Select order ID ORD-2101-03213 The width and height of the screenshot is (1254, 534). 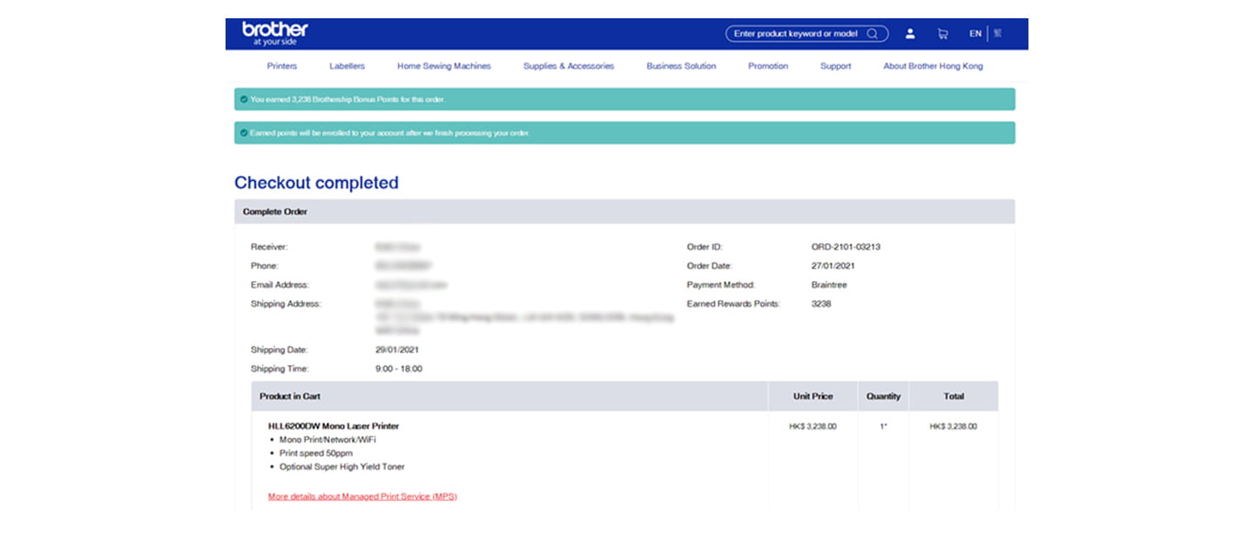click(x=846, y=247)
